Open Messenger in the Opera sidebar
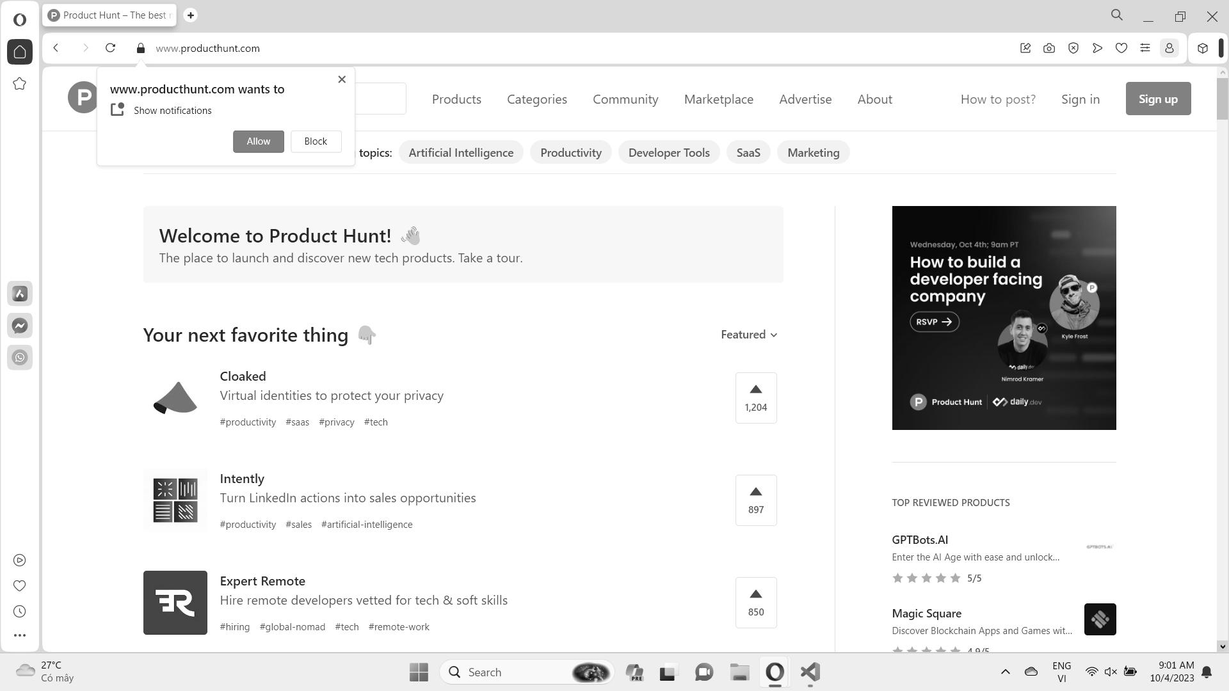Screen dimensions: 1229x691 point(20,326)
